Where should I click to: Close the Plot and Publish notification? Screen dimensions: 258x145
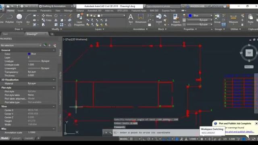click(256, 124)
